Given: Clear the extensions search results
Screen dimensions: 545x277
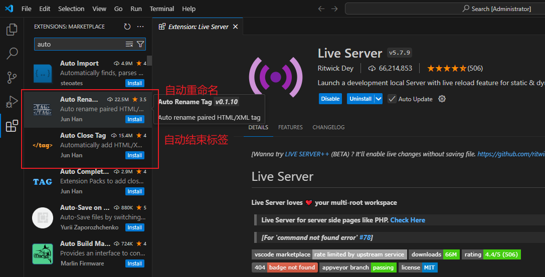Looking at the screenshot, I should (x=129, y=44).
